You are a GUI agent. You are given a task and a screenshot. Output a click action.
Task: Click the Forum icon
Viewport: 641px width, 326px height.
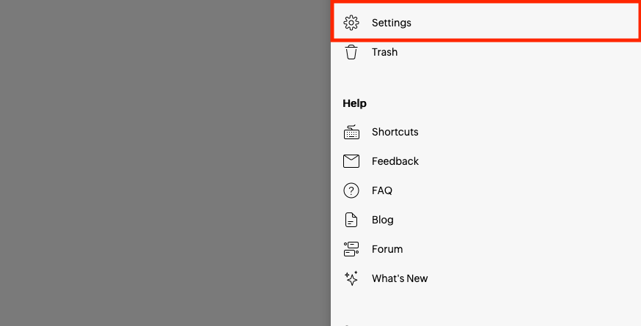click(x=351, y=249)
